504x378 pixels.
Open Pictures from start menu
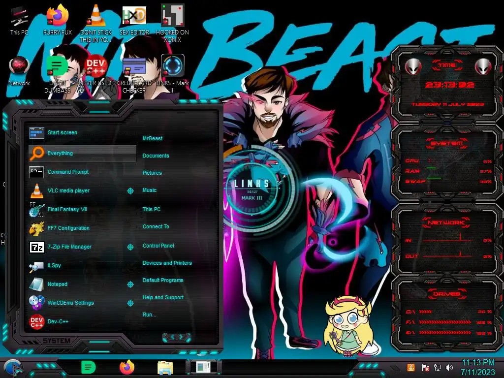click(x=152, y=173)
